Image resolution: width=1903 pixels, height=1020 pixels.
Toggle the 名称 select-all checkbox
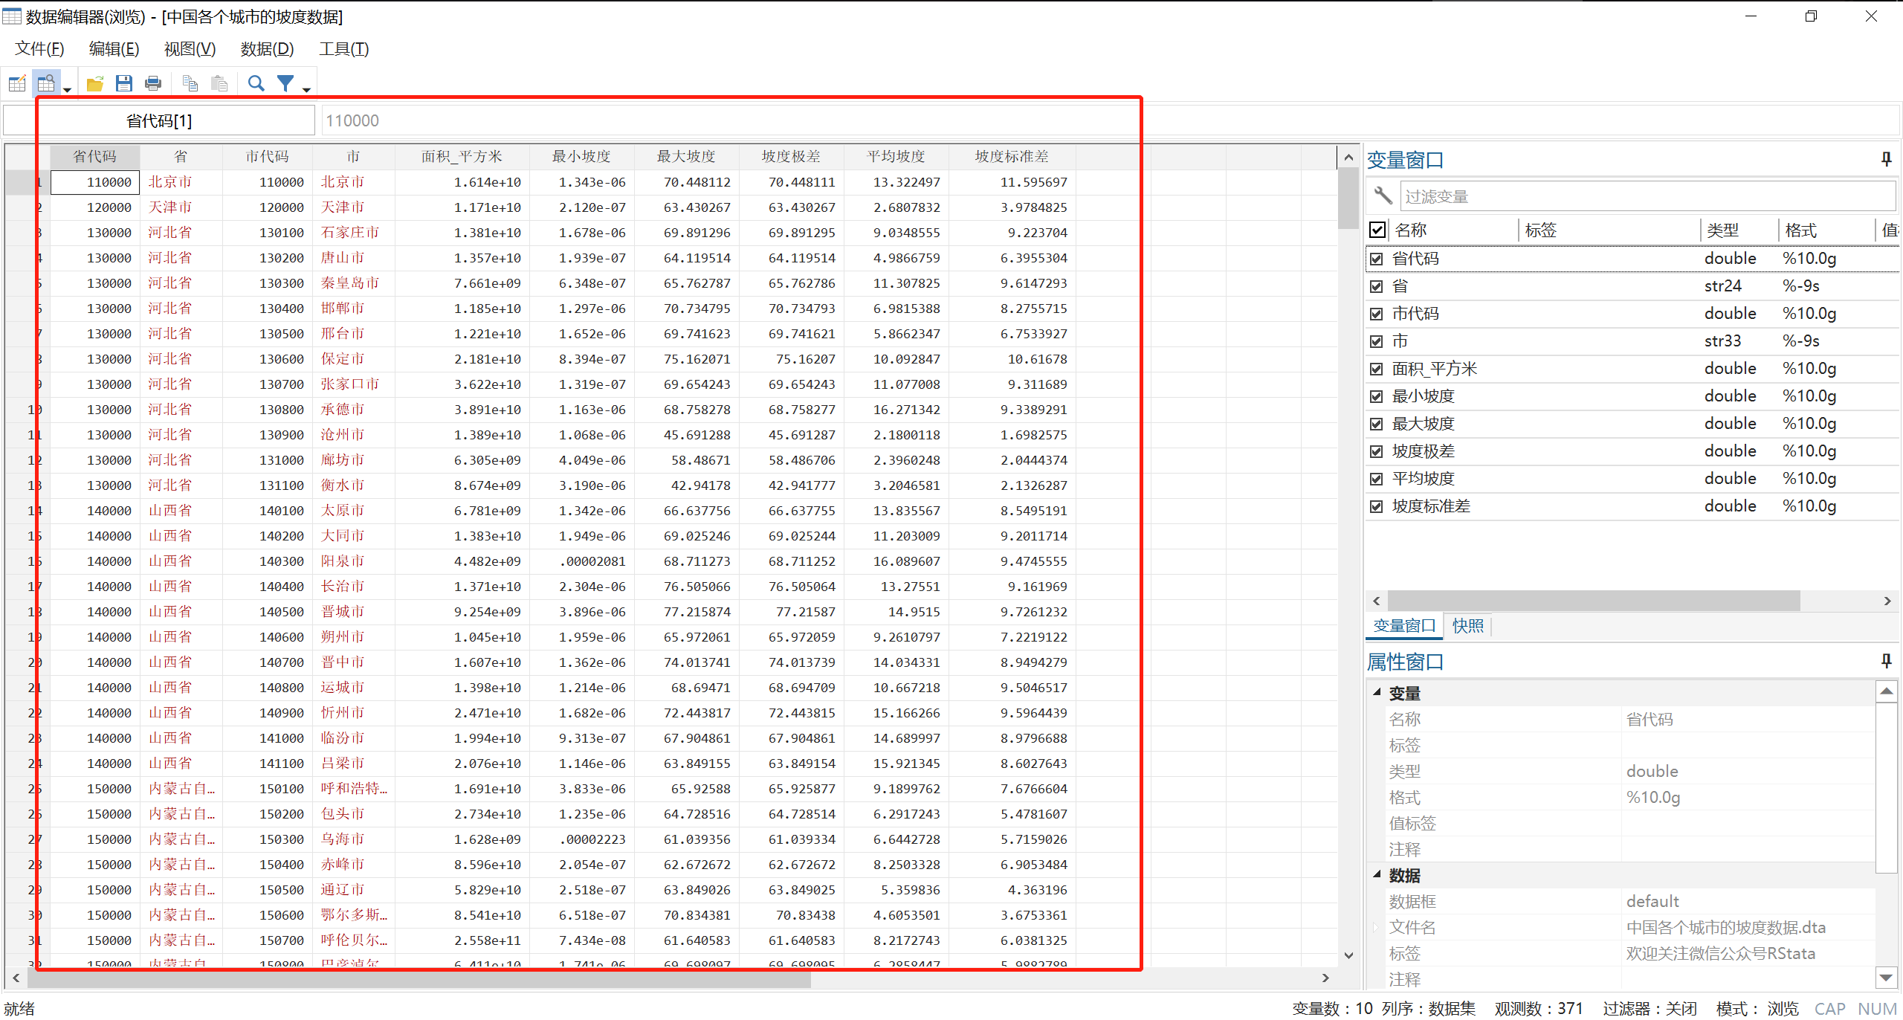tap(1377, 230)
